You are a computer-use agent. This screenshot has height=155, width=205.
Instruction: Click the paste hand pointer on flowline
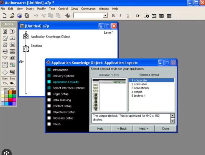(x=22, y=62)
